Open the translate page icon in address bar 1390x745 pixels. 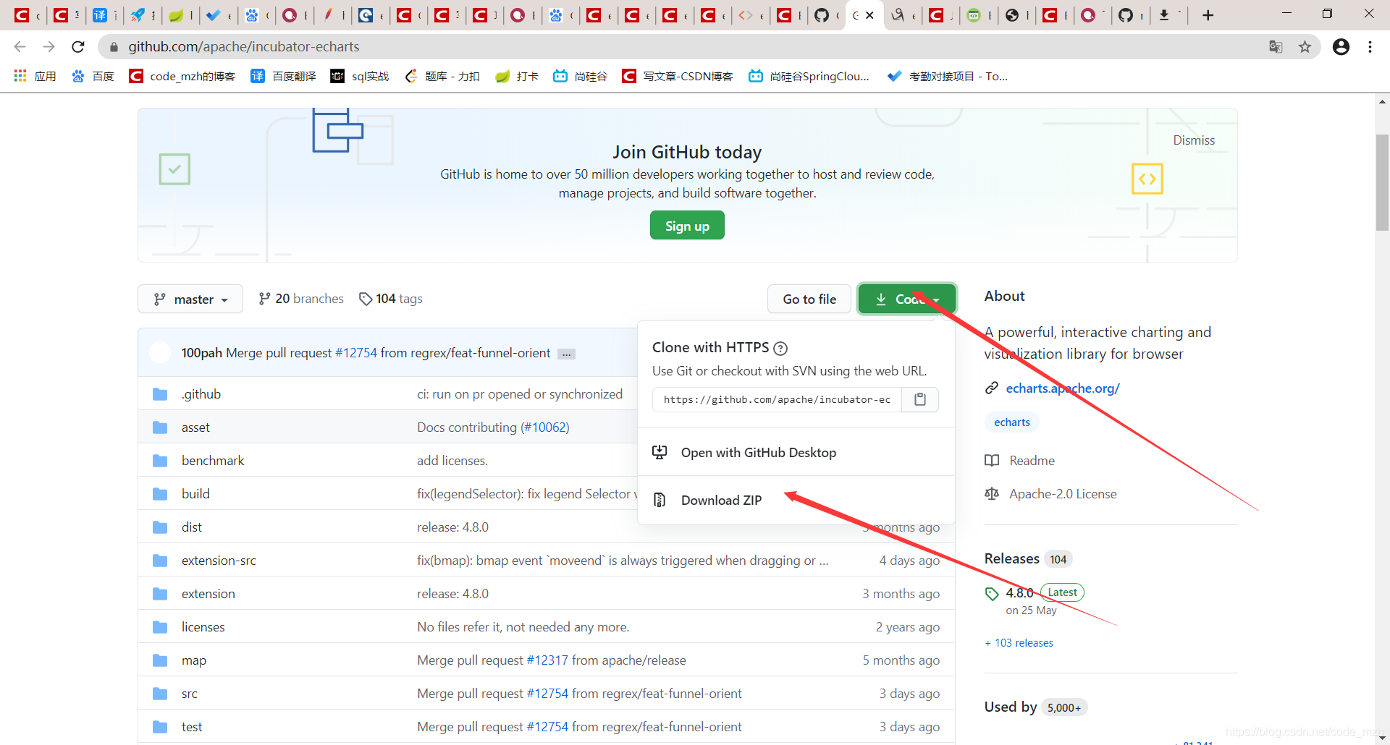coord(1276,47)
